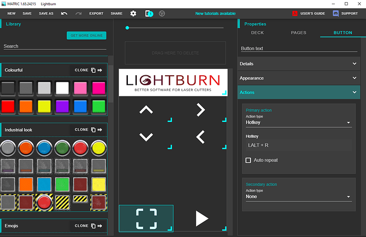Viewport: 366px width, 237px height.
Task: Open the settings gear icon
Action: coord(133,14)
